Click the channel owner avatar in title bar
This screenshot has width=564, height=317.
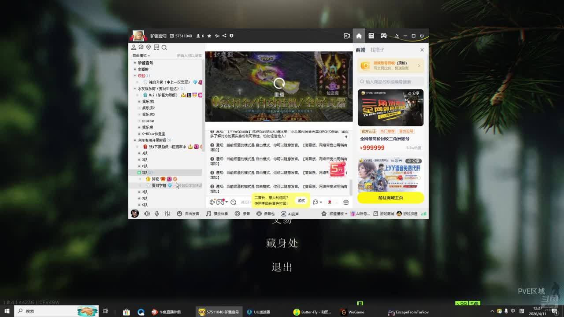pos(138,36)
